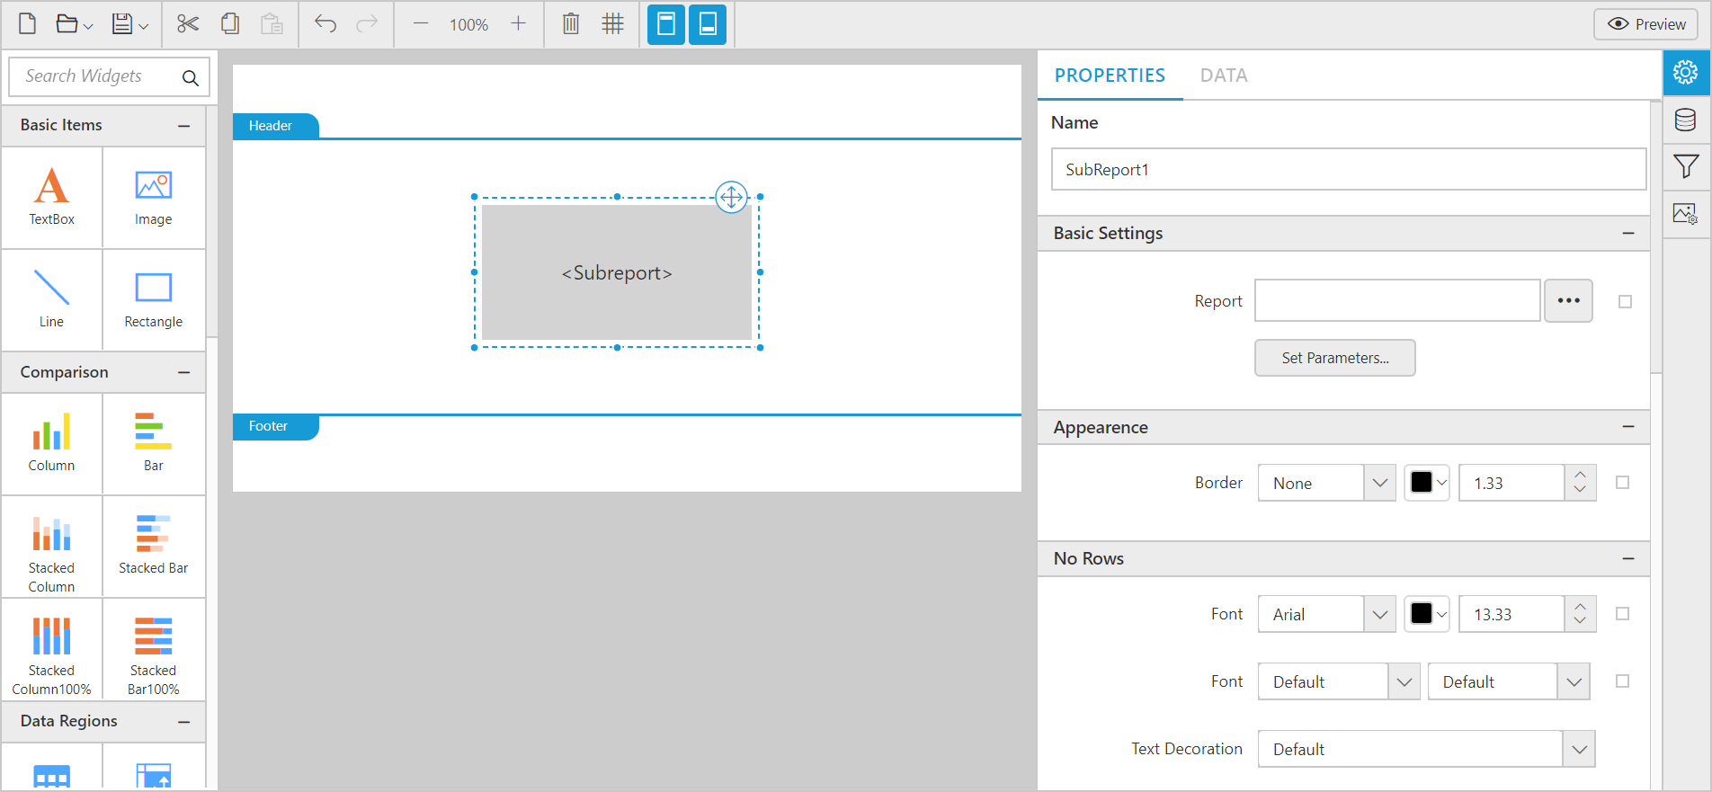Click the open folder icon
Screen dimensions: 1712x792
[x=67, y=24]
